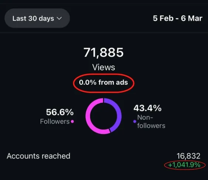This screenshot has width=208, height=180.
Task: Click the Non-followers legend label
Action: click(151, 121)
